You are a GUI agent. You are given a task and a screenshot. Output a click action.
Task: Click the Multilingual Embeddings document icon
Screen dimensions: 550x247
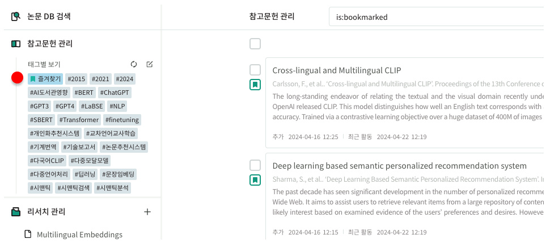tap(27, 235)
